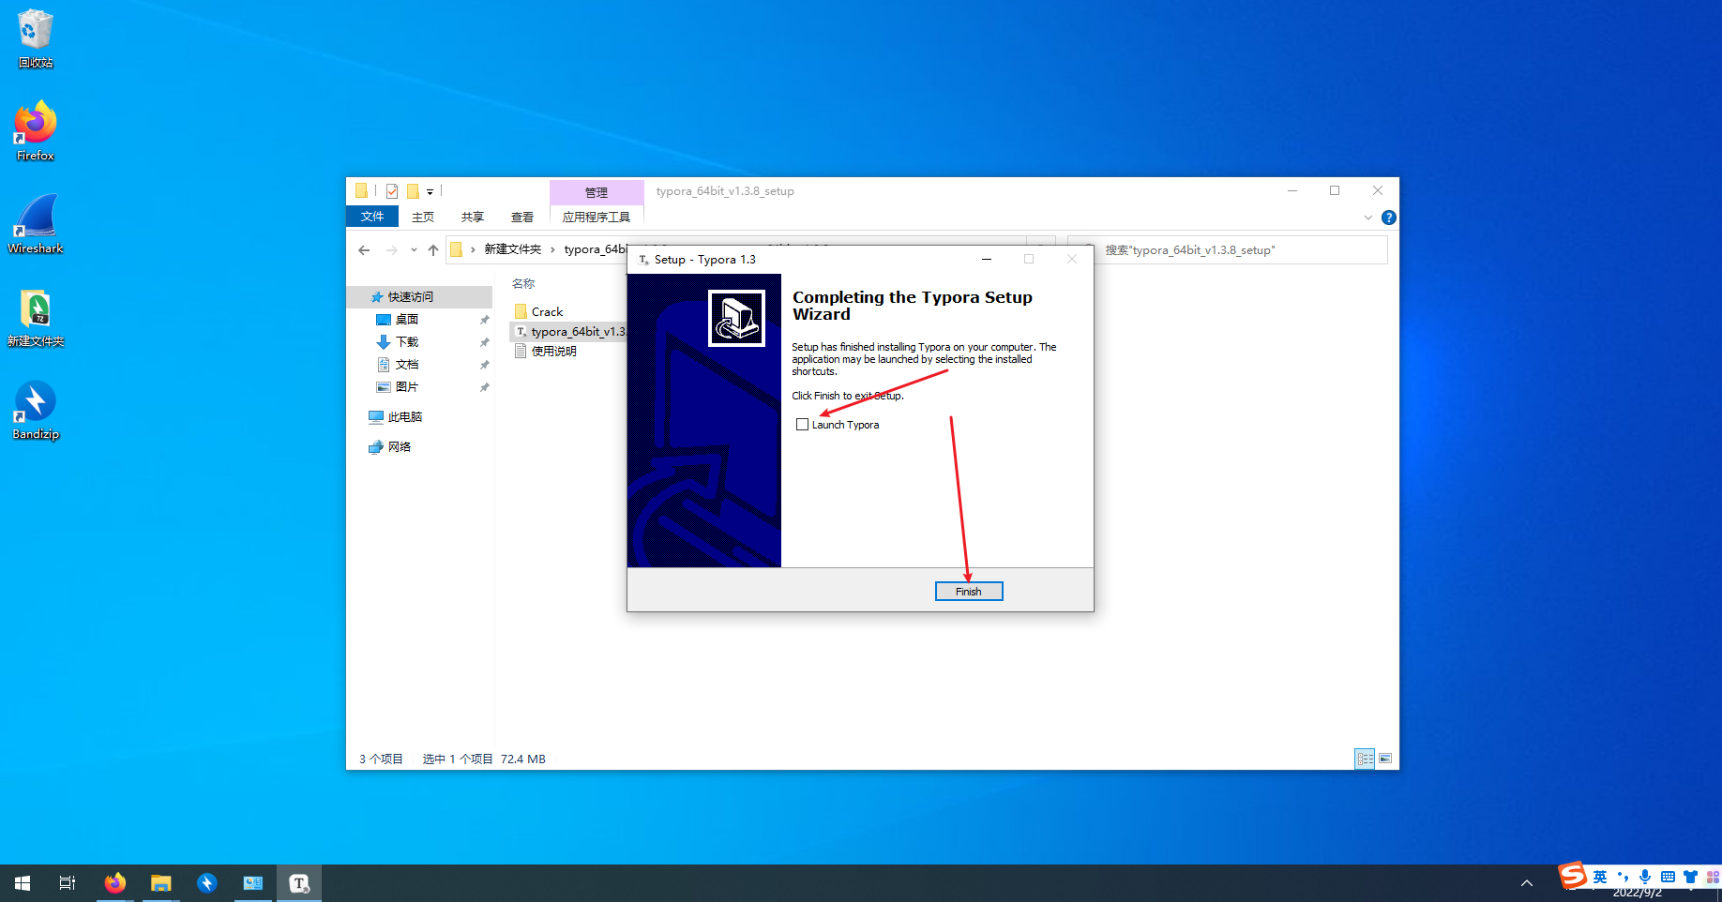The width and height of the screenshot is (1722, 902).
Task: Click the Sogou input method S logo
Action: click(x=1573, y=876)
